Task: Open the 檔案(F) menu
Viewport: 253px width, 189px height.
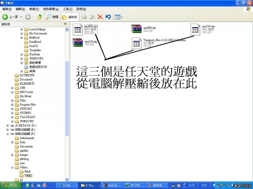Action: (7, 9)
